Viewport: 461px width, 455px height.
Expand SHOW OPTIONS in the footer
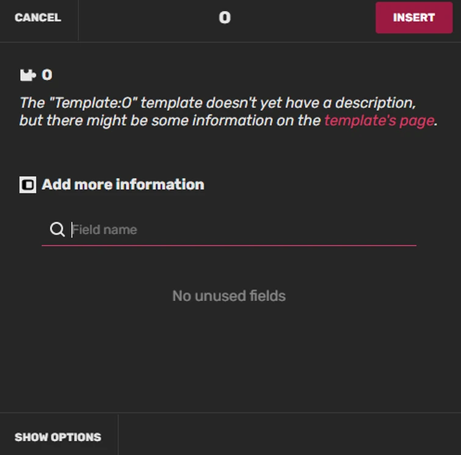(58, 437)
